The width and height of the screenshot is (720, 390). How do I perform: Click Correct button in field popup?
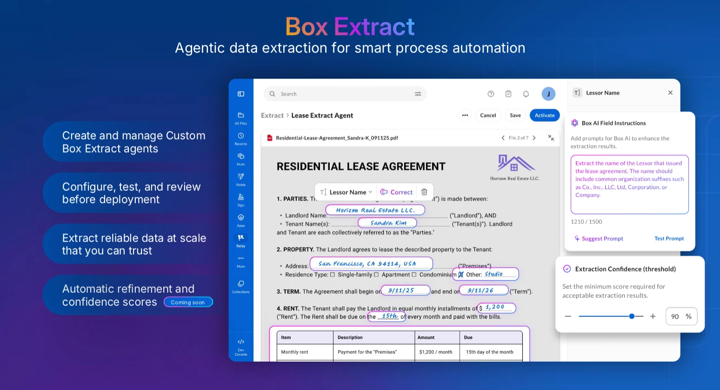click(x=396, y=192)
